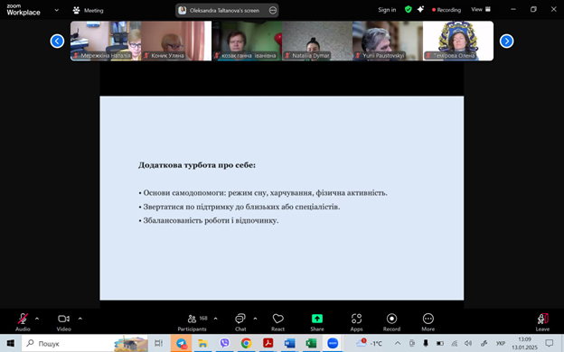Select козак ганна іванівна video thumbnail
This screenshot has width=564, height=352.
click(247, 41)
